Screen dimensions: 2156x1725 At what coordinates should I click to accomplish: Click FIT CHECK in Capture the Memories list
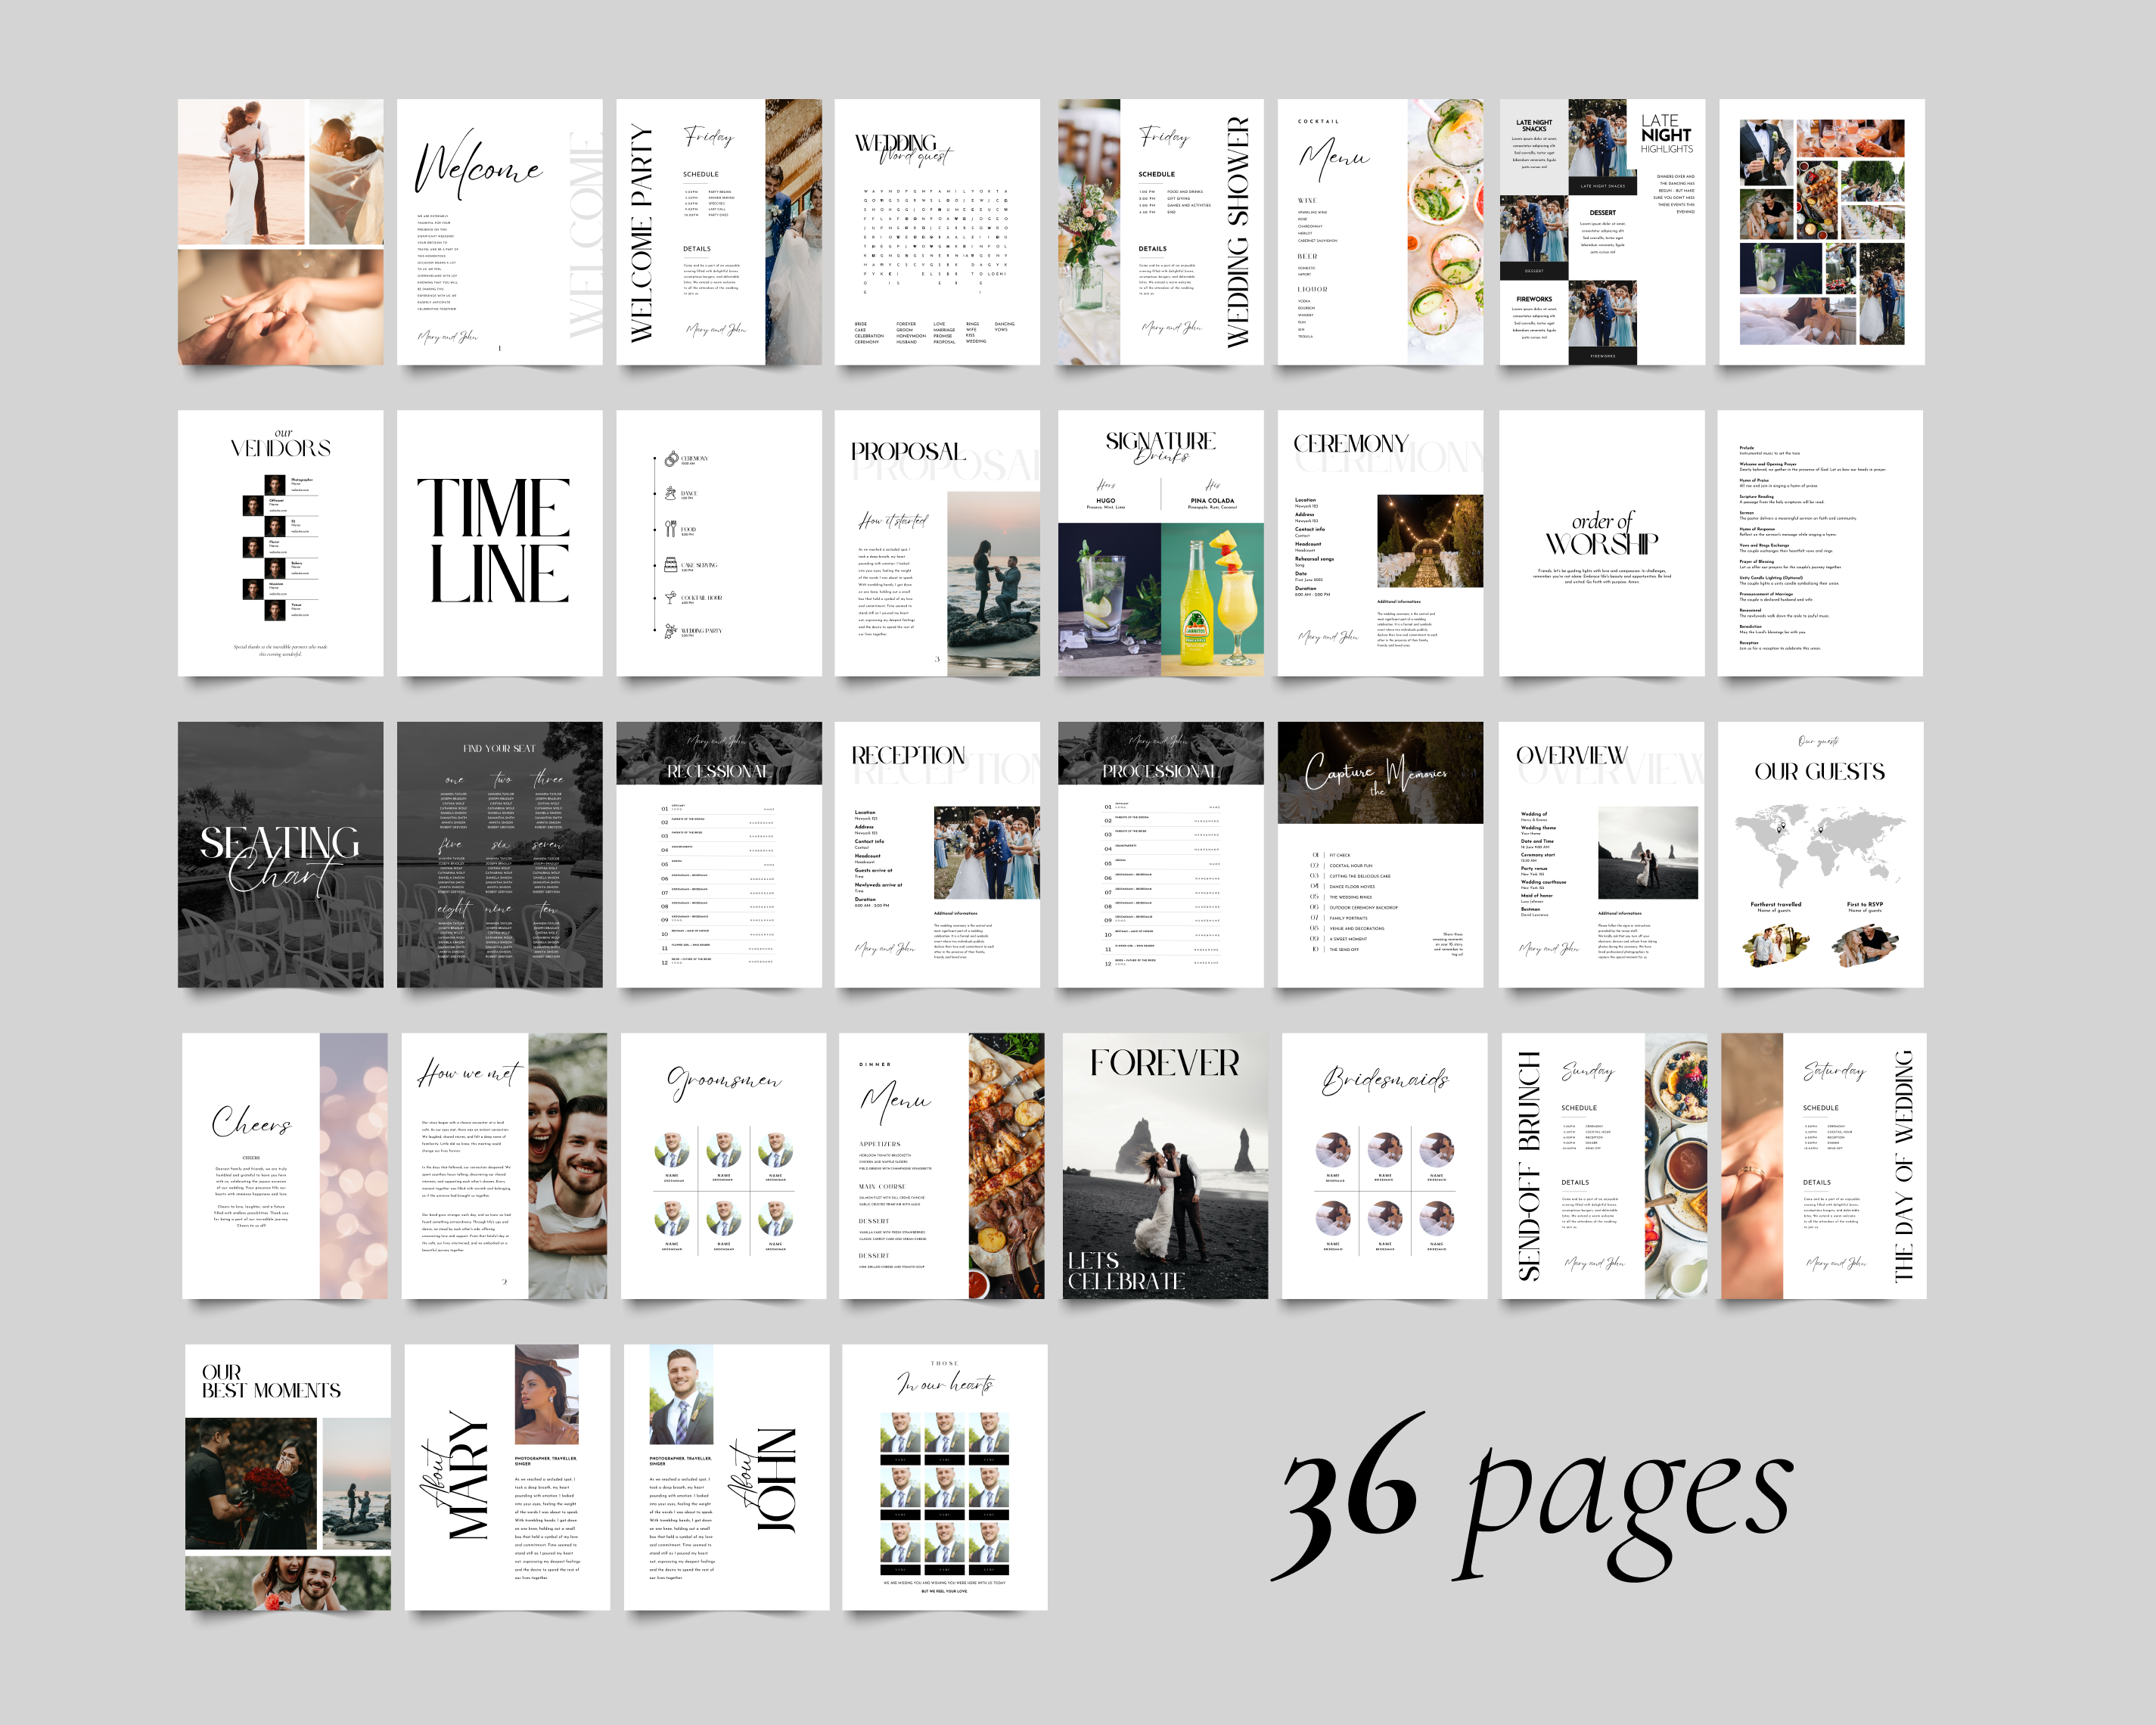point(1340,855)
